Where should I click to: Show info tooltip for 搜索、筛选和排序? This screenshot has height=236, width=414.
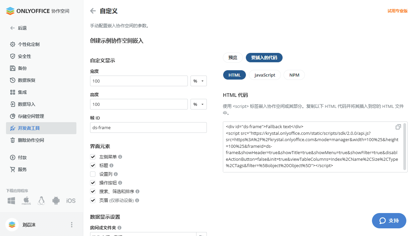click(137, 191)
